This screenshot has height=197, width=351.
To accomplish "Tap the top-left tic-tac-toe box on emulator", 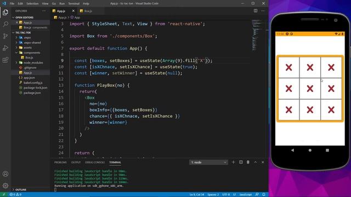I will 289,67.
